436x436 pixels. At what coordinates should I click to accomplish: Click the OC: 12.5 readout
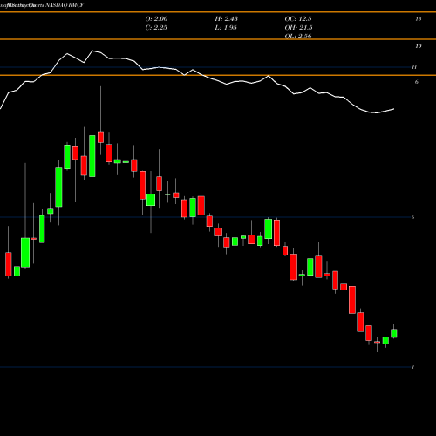click(x=298, y=18)
